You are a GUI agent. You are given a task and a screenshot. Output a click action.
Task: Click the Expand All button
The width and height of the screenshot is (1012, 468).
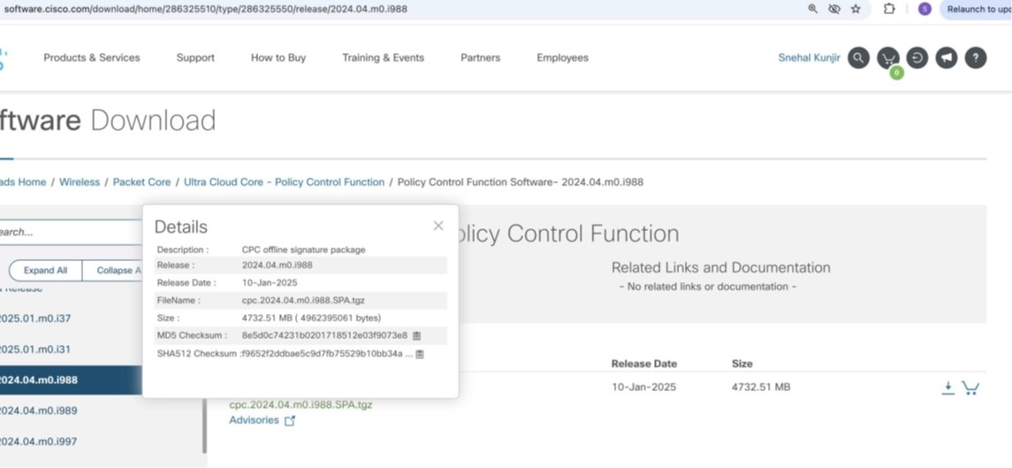click(45, 270)
